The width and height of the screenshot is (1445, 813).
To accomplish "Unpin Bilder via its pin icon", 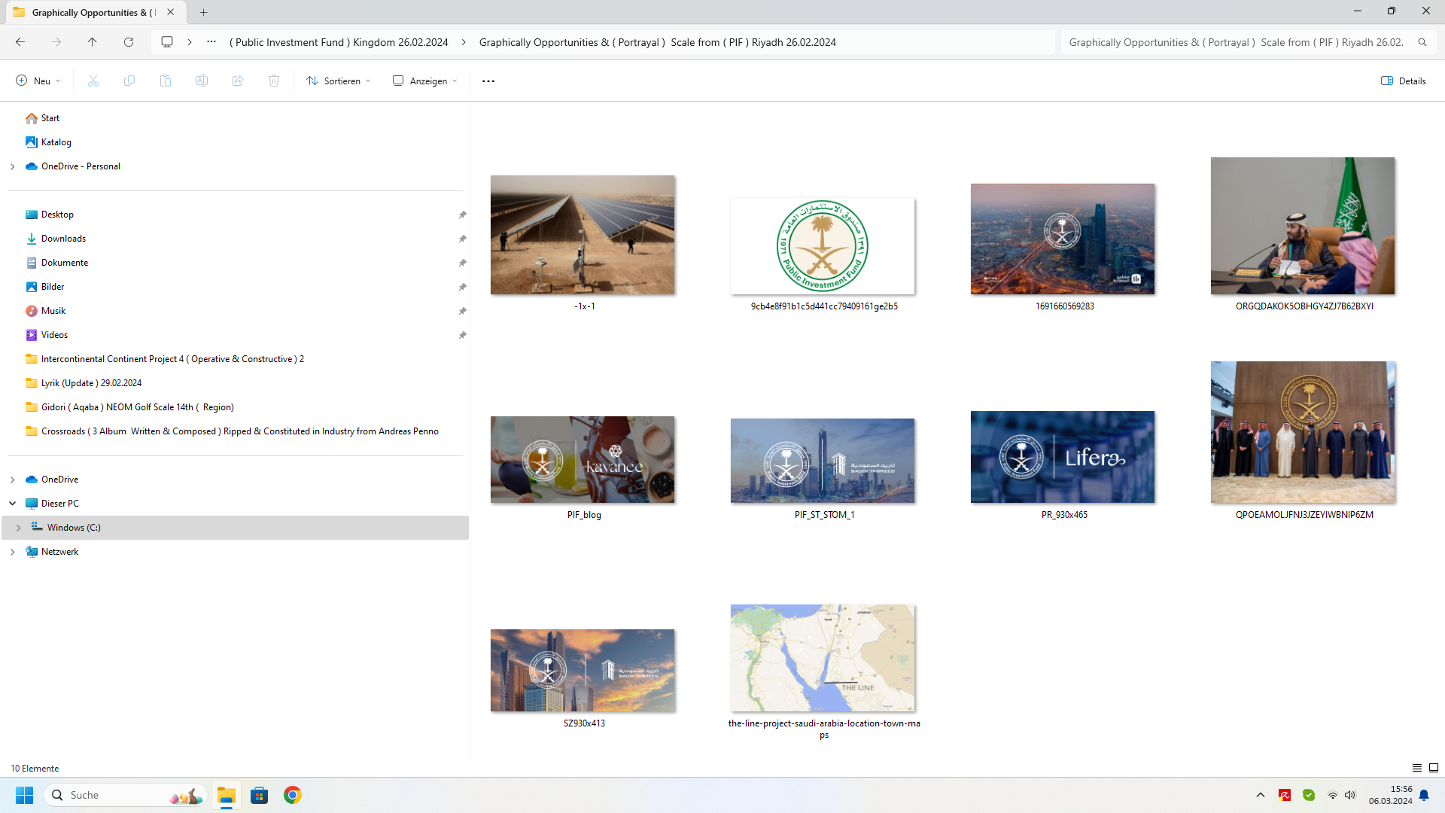I will pos(462,287).
